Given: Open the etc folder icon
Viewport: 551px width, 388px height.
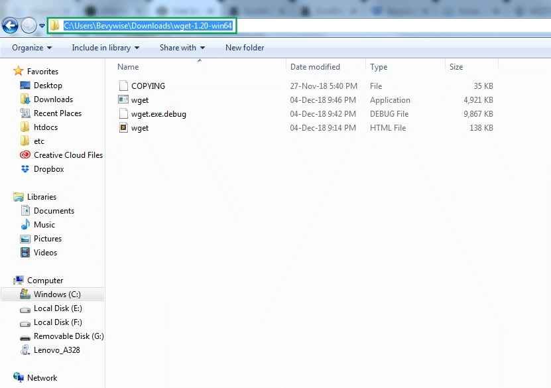Looking at the screenshot, I should click(25, 141).
